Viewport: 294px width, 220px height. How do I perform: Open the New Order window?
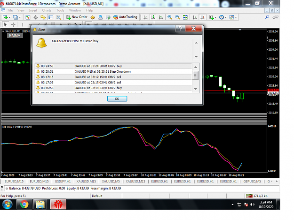coord(77,17)
